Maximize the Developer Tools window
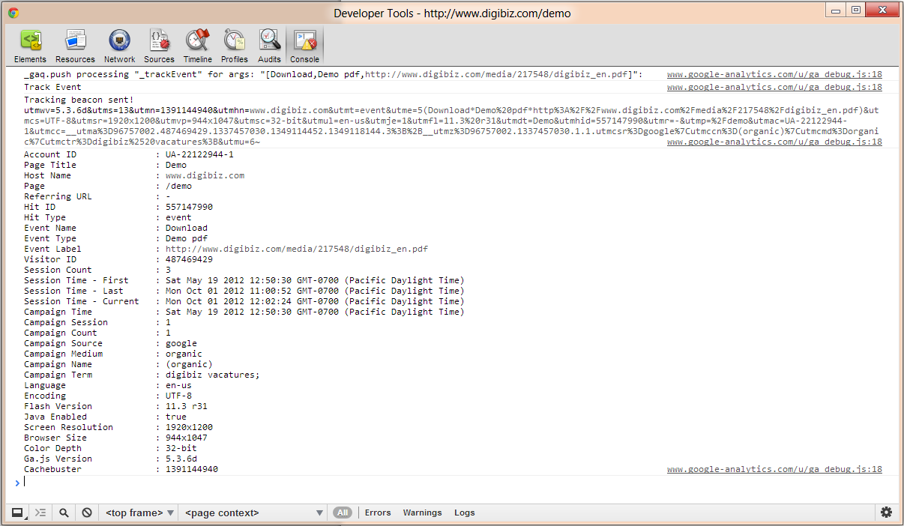This screenshot has height=526, width=904. click(856, 10)
